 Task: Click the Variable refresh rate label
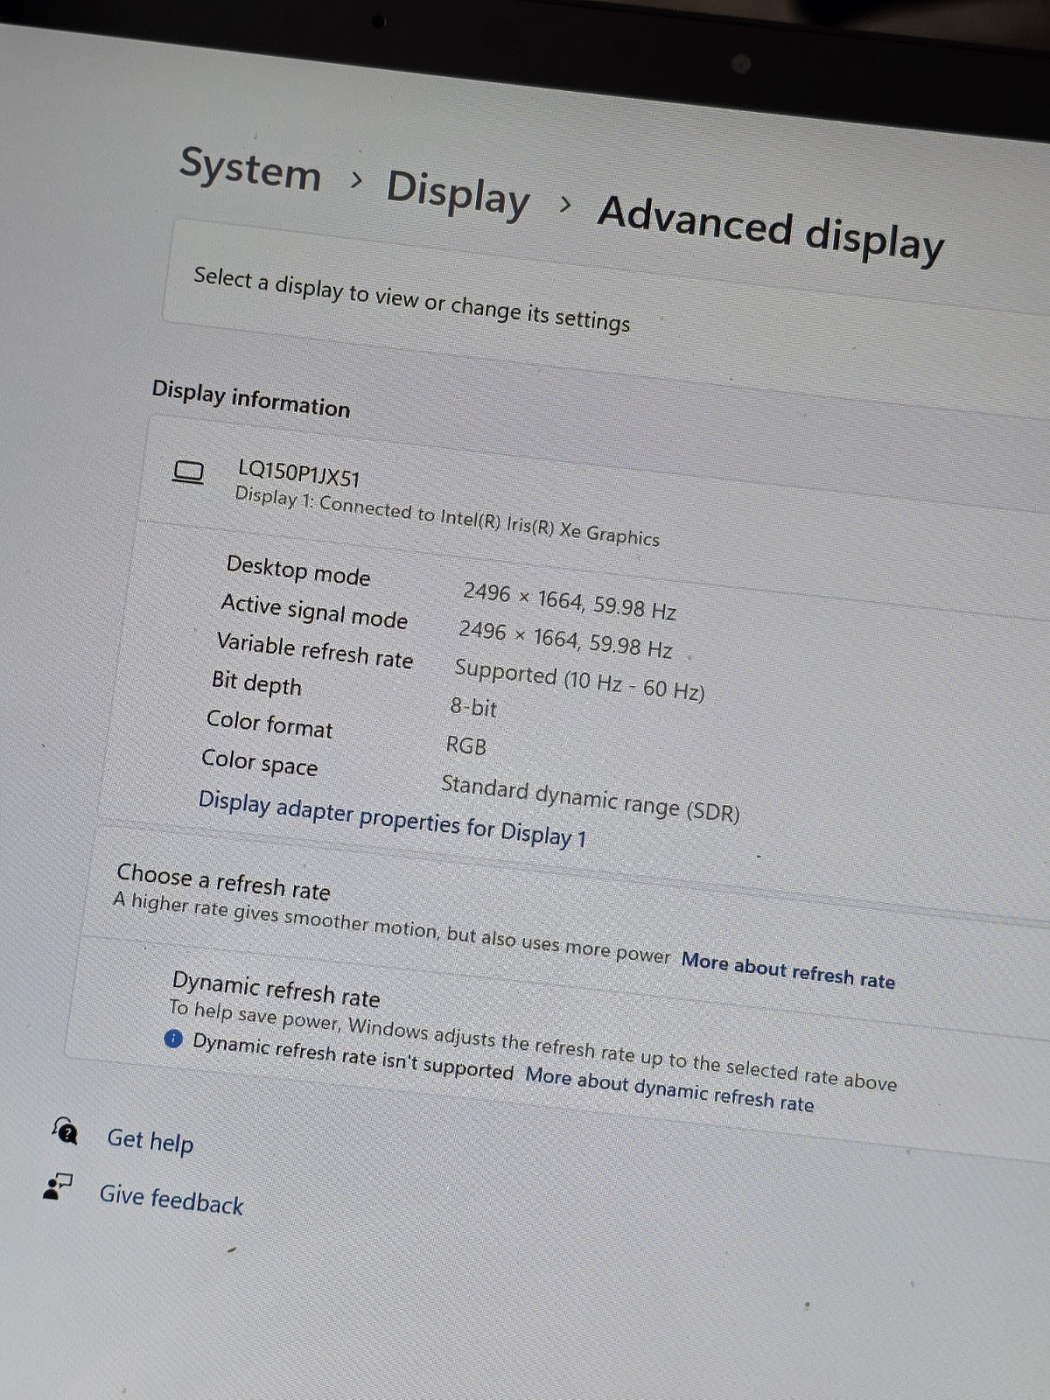pyautogui.click(x=315, y=651)
